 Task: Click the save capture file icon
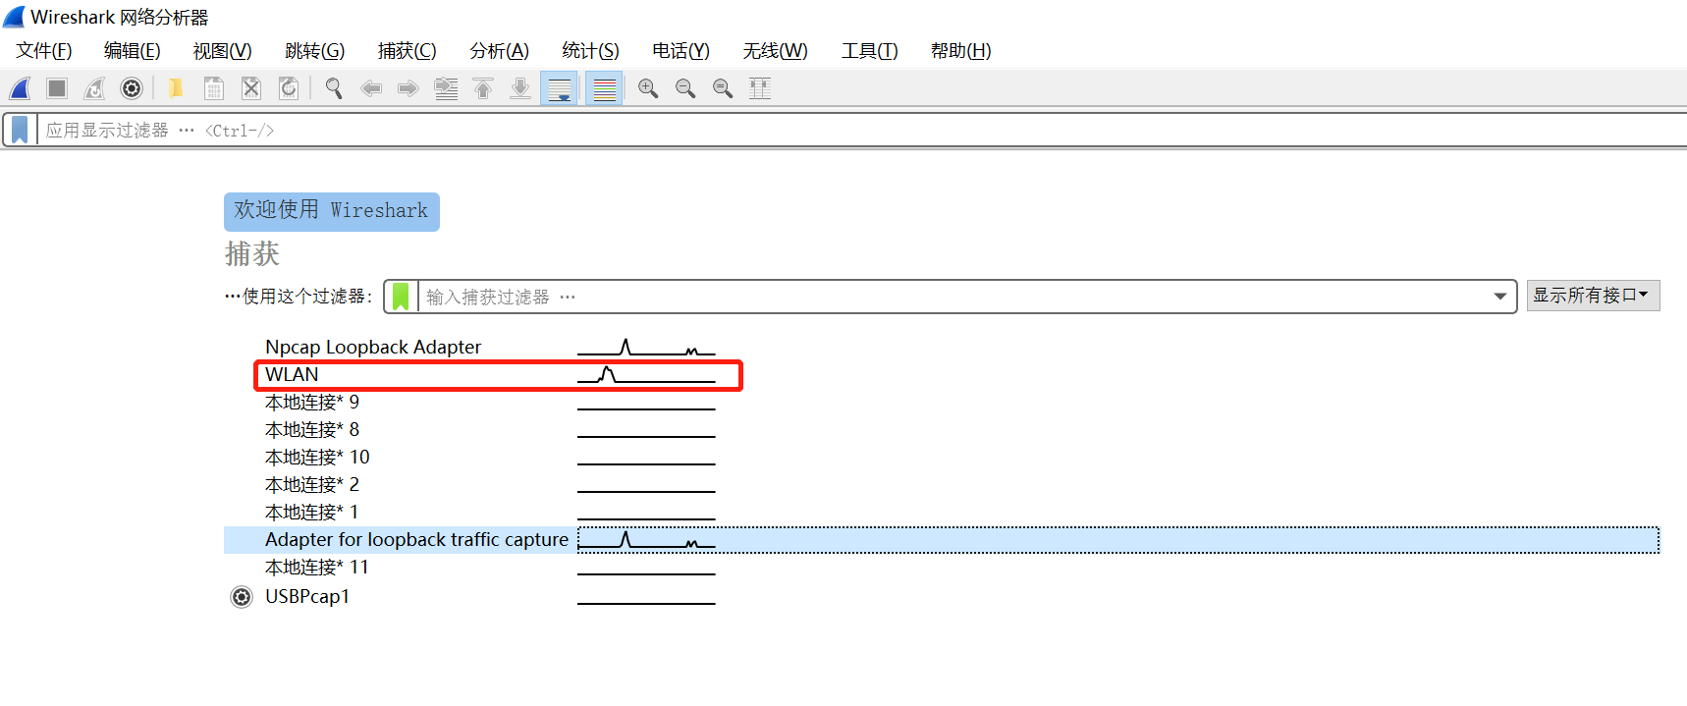[213, 88]
